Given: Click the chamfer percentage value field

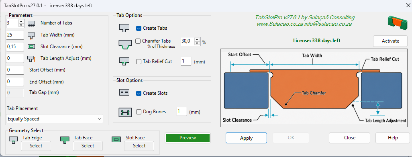Looking at the screenshot, I should click(x=188, y=41).
